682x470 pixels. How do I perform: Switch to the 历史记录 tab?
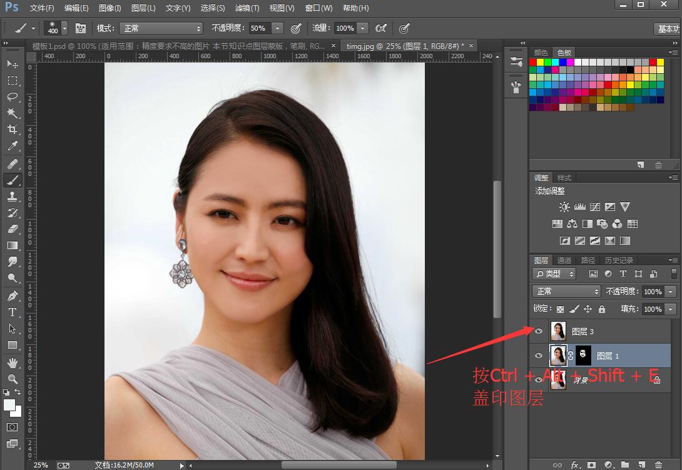click(x=619, y=260)
